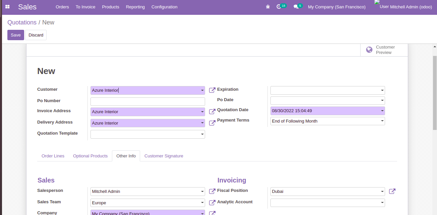Open the Dubai fiscal position external link icon
Viewport: 437px width, 215px height.
point(392,191)
